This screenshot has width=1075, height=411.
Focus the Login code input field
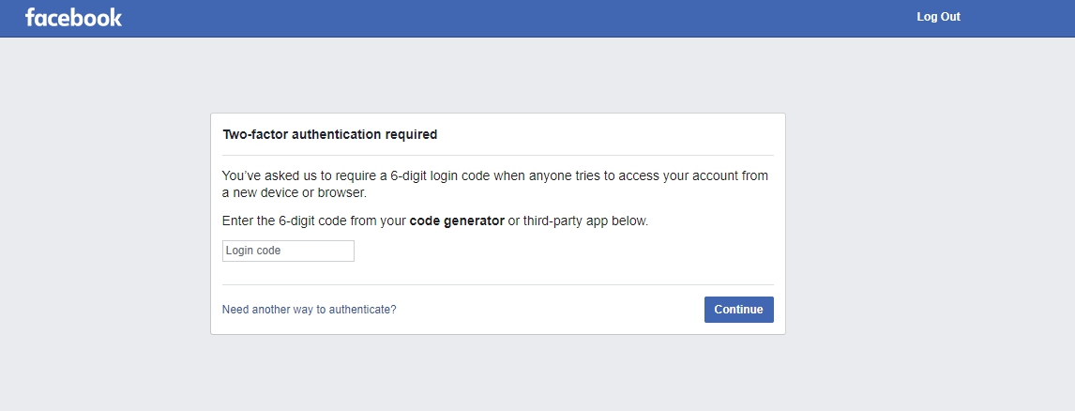coord(288,251)
